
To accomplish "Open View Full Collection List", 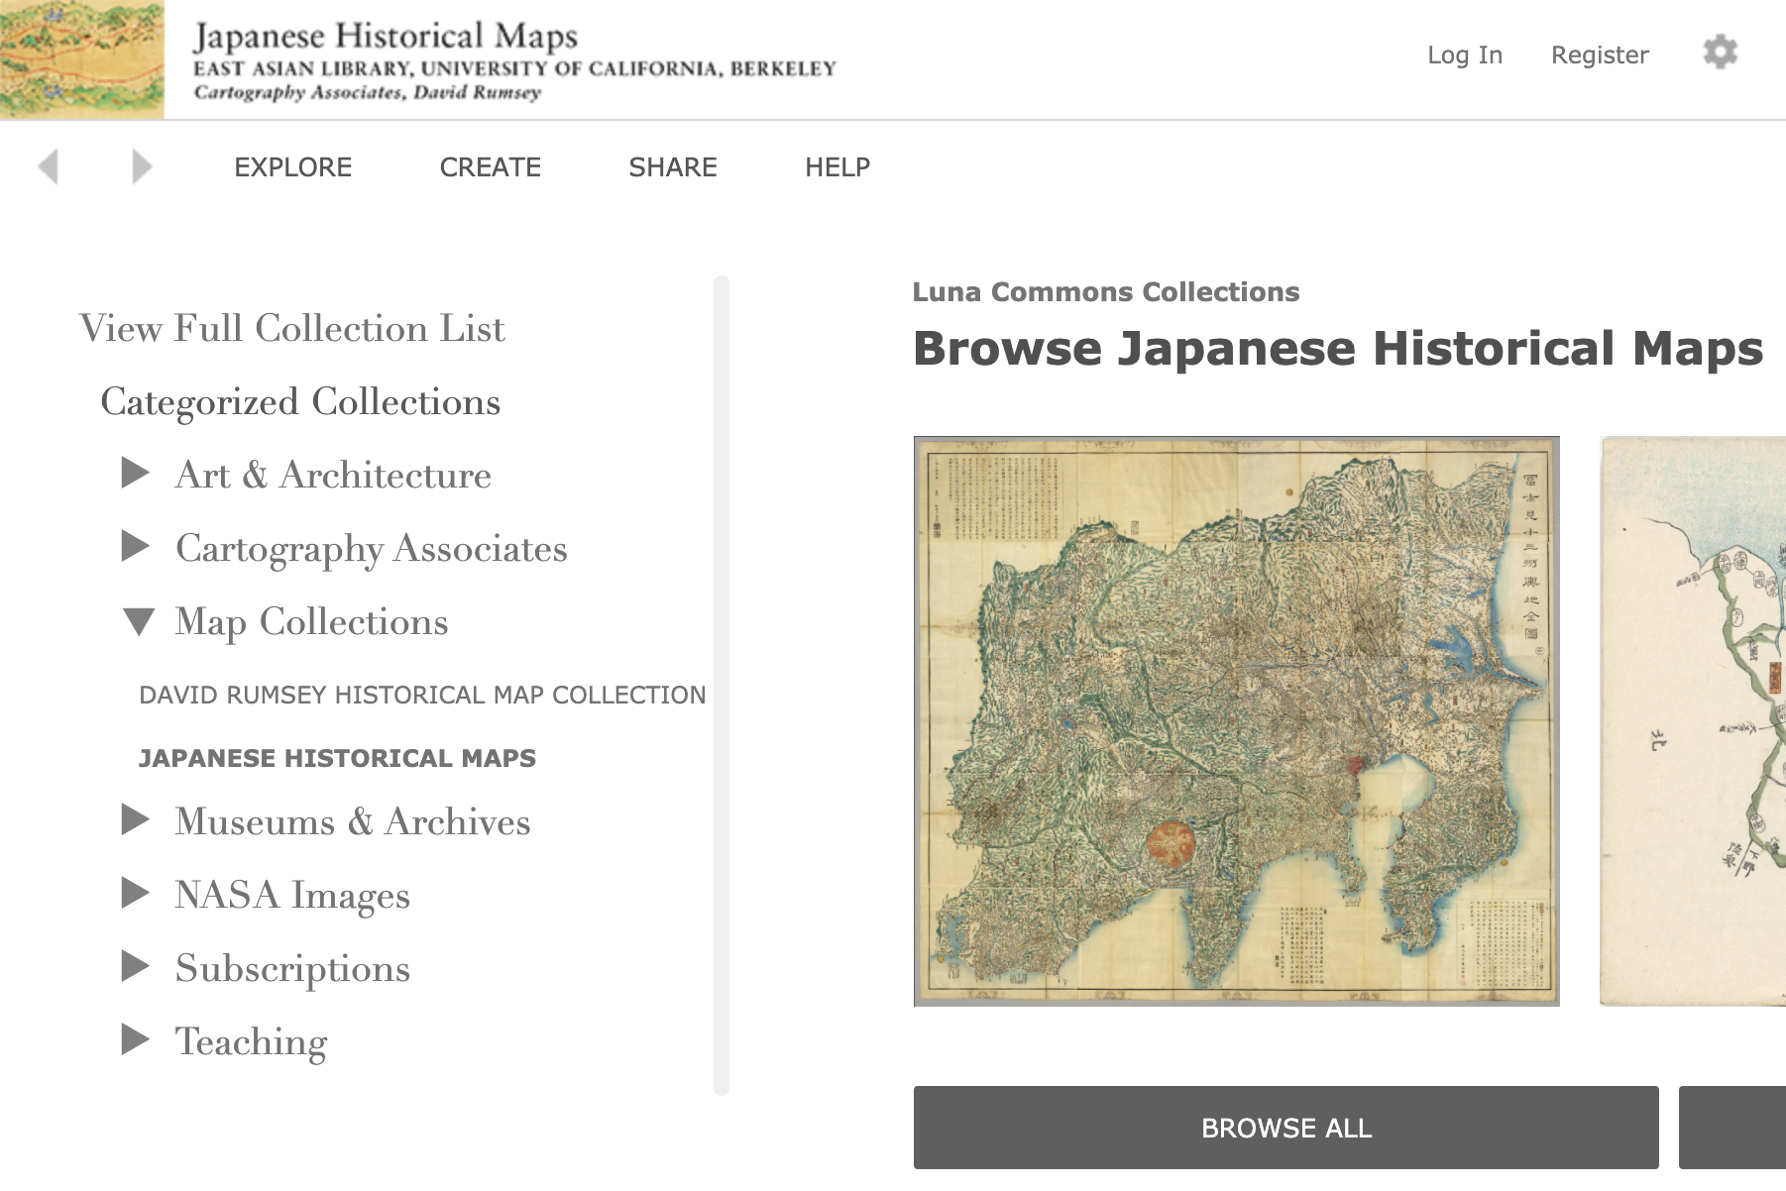I will tap(292, 328).
